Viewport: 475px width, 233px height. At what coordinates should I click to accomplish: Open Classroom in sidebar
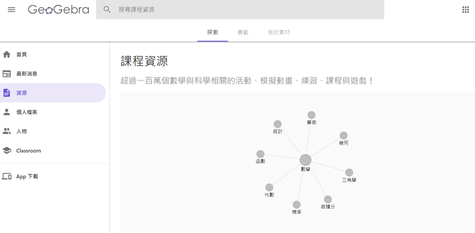[x=53, y=150]
